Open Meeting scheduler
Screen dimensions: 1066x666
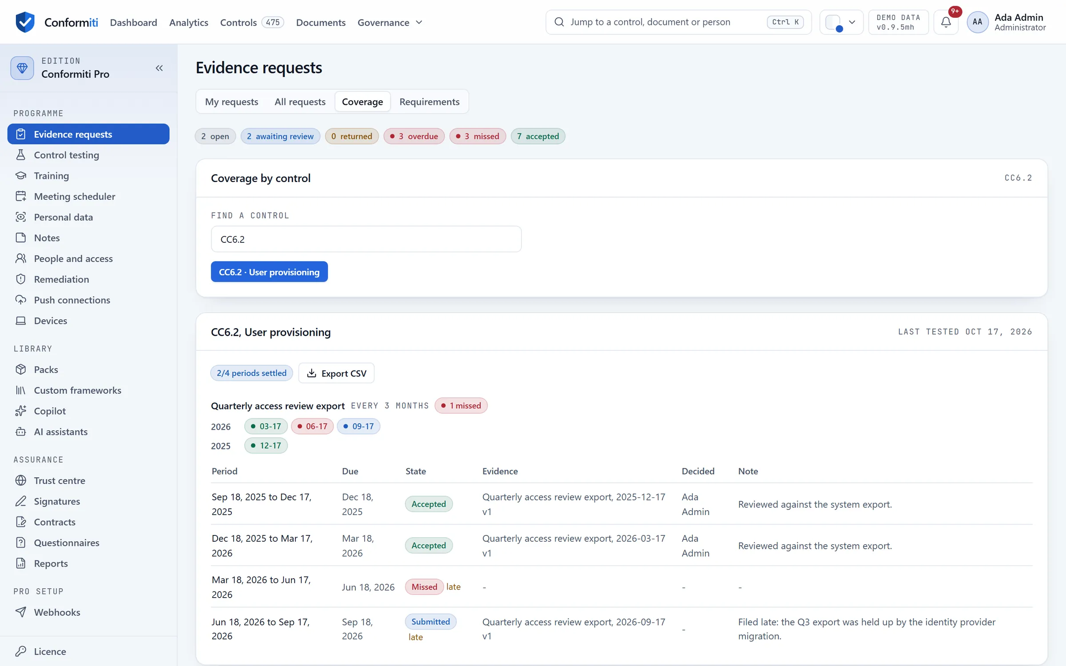88,196
